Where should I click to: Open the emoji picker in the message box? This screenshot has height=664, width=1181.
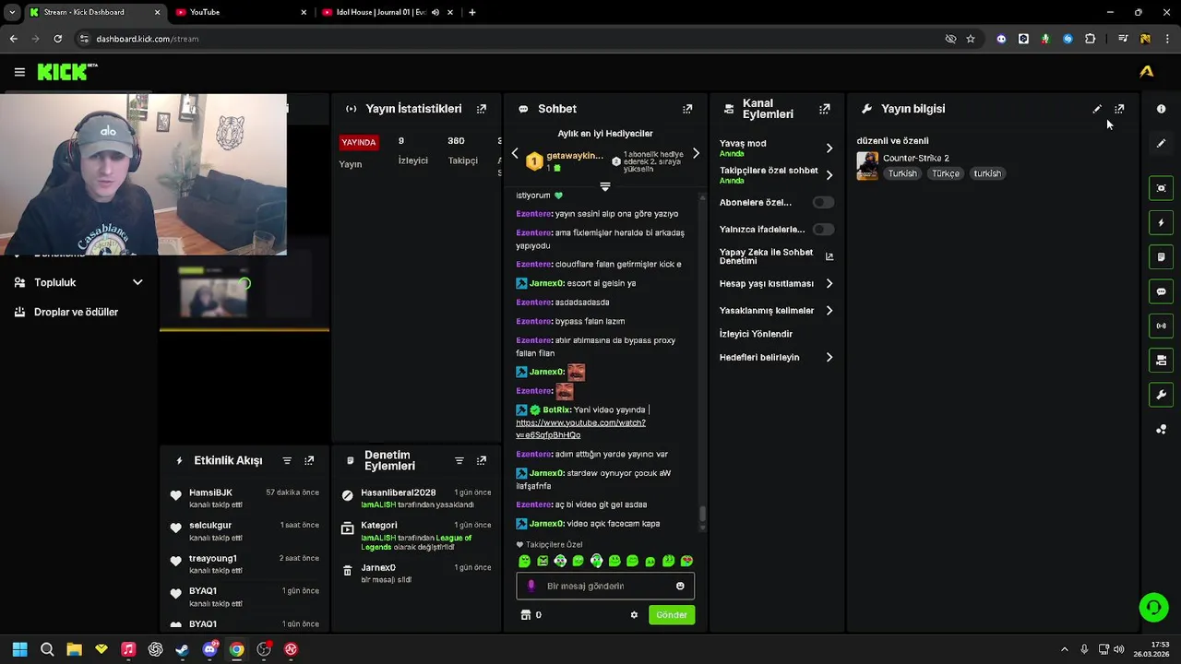coord(680,586)
